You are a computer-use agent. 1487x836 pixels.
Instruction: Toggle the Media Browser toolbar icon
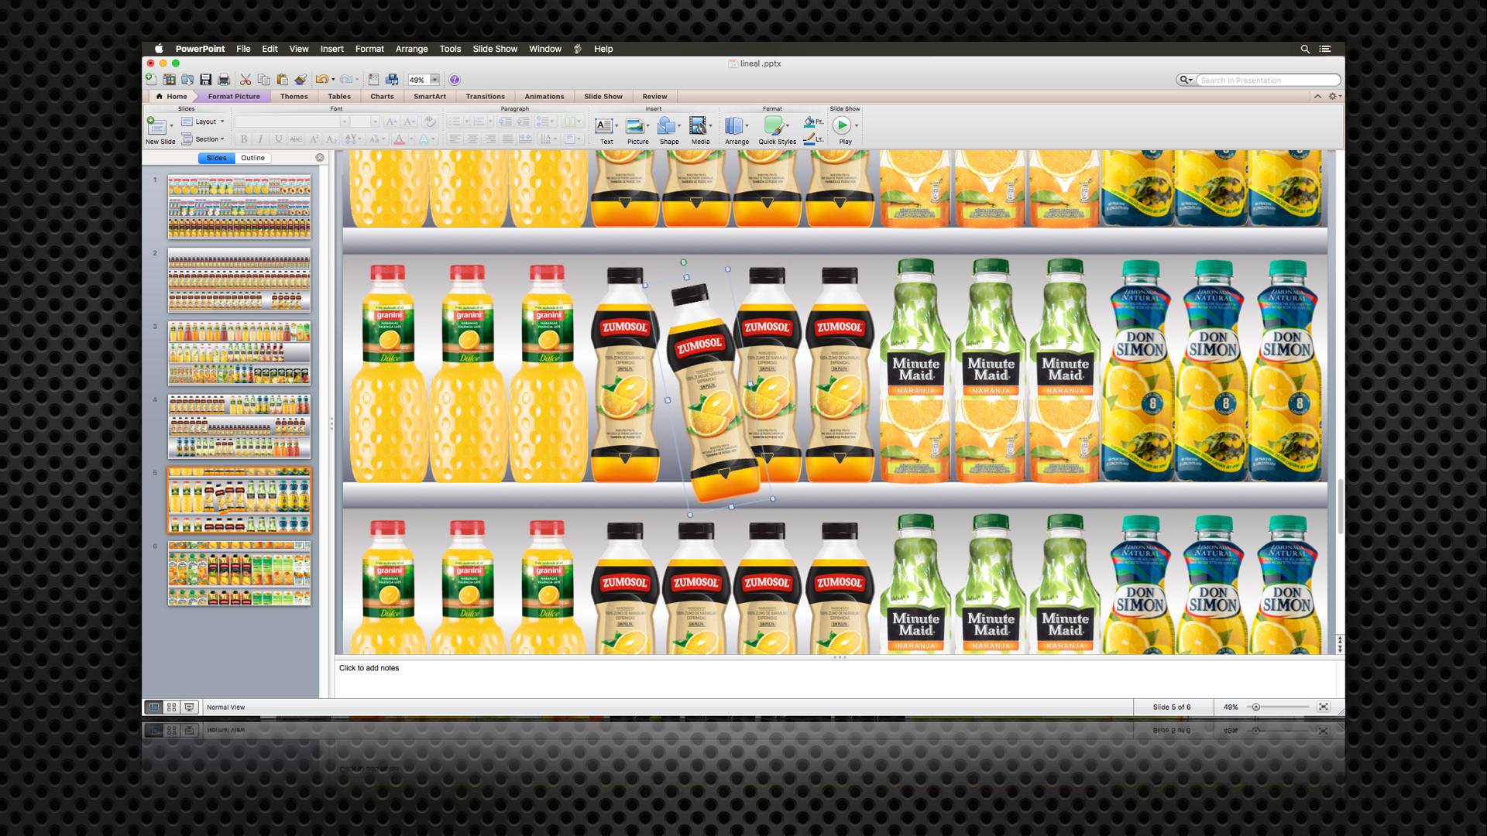click(x=392, y=80)
